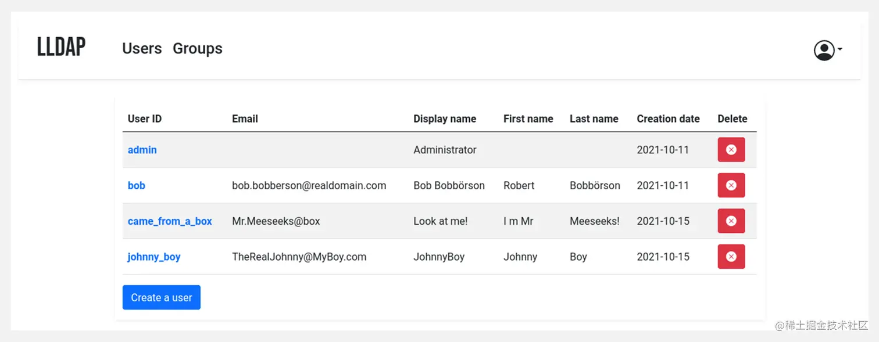Select bob.bobberson@realdomain.com email cell

pyautogui.click(x=309, y=185)
